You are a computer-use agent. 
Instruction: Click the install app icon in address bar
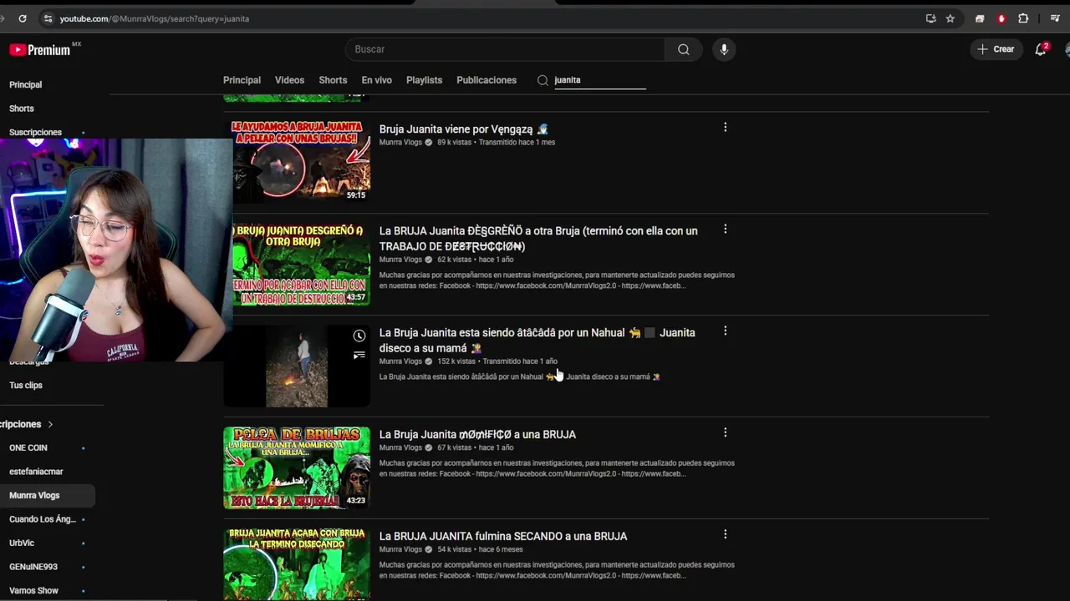[x=930, y=18]
